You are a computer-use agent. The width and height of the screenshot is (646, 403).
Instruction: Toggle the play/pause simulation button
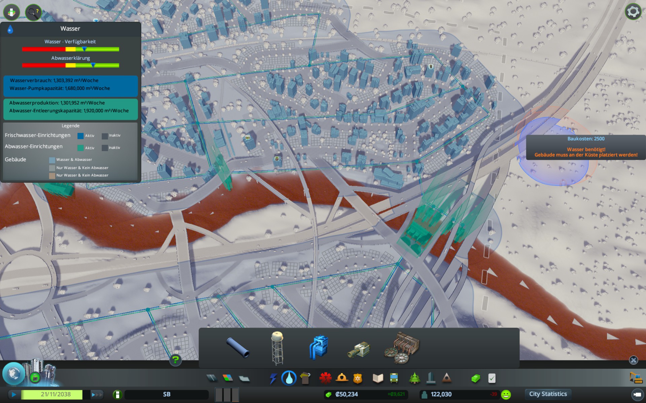[x=14, y=395]
